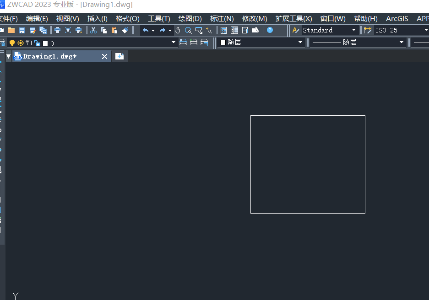
Task: Open the Design Center grid icon
Action: click(234, 30)
